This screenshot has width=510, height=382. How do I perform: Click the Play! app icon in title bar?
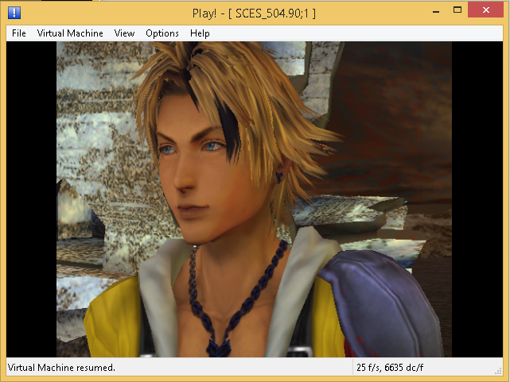pos(14,13)
